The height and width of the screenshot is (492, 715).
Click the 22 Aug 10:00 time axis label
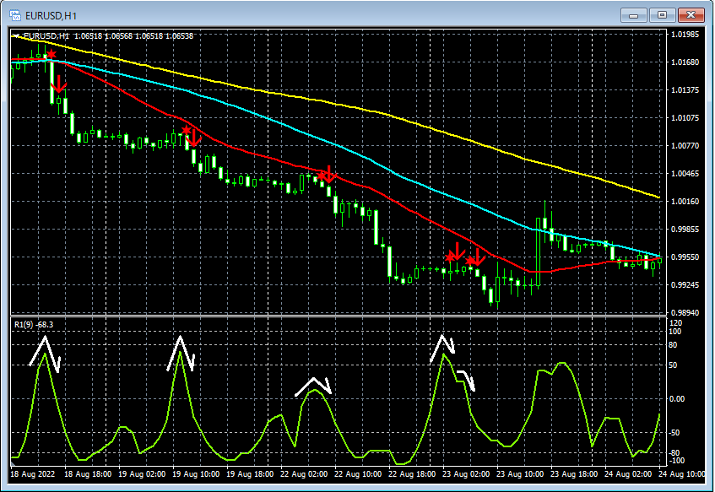click(x=358, y=473)
